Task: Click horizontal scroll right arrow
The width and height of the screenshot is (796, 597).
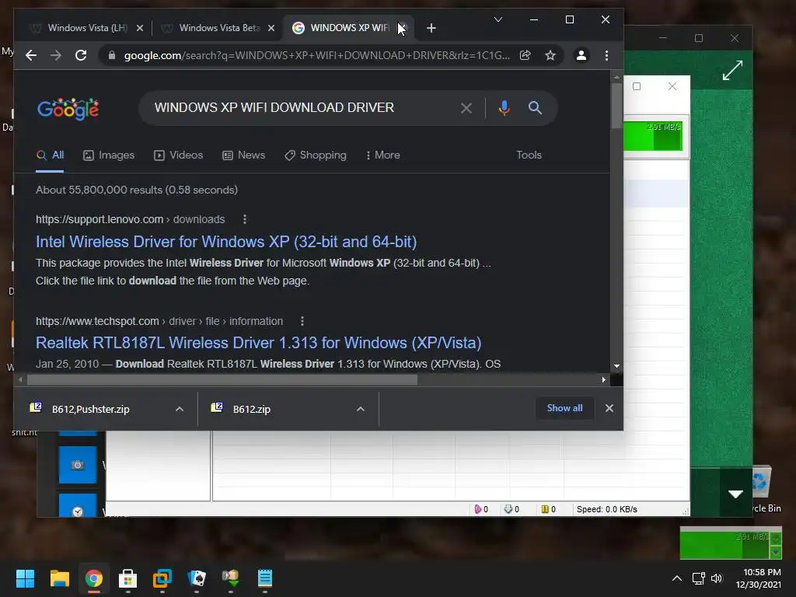Action: pyautogui.click(x=603, y=379)
